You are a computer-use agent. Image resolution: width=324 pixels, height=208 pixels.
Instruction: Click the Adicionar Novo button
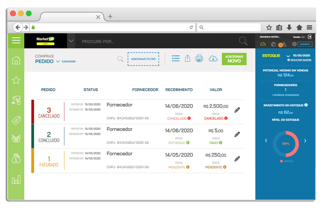coord(234,59)
